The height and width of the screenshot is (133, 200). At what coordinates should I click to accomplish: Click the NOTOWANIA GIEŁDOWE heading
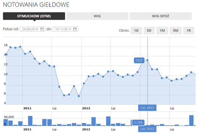pos(36,5)
